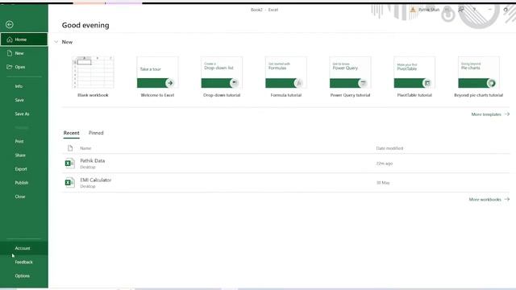Click the Help question mark icon in title bar
516x290 pixels.
click(x=474, y=10)
